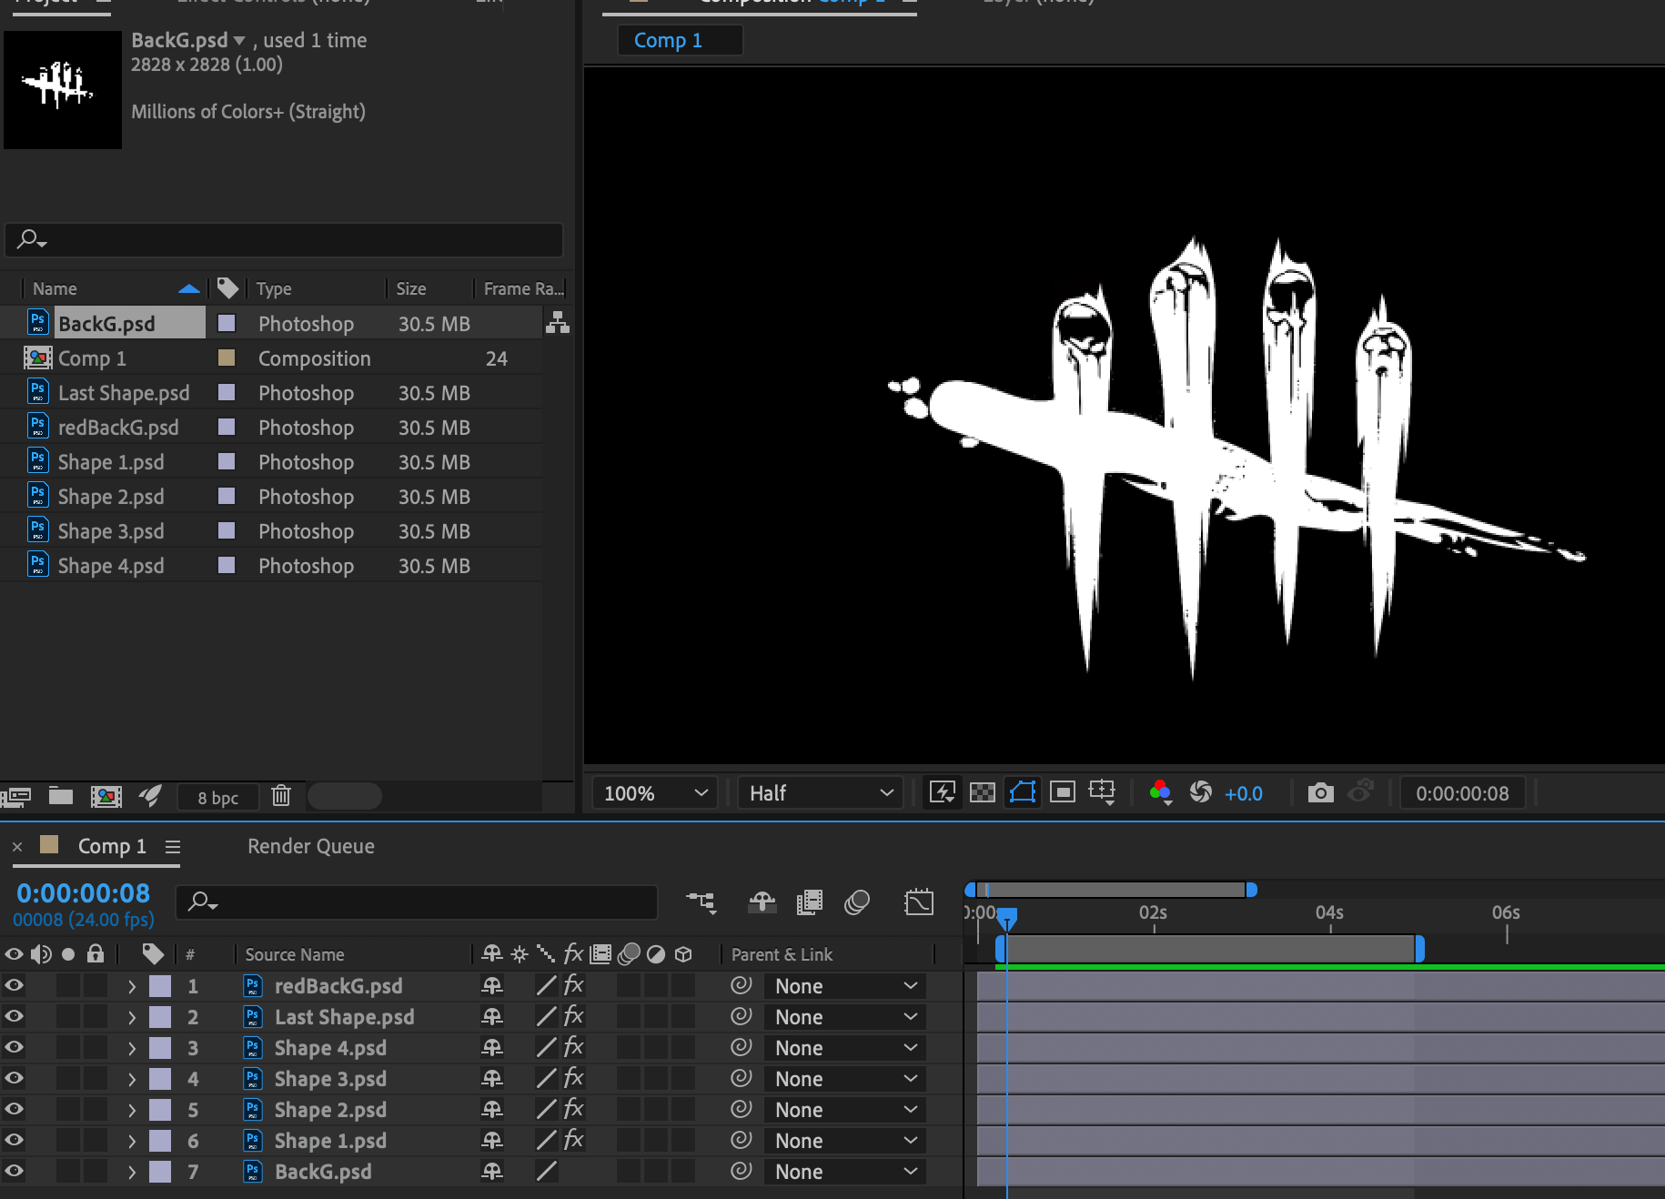Image resolution: width=1665 pixels, height=1199 pixels.
Task: Click the work area end handle
Action: tap(1419, 949)
